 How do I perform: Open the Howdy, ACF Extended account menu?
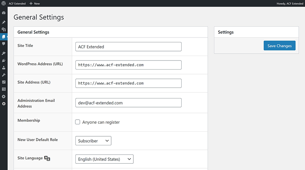tap(289, 3)
